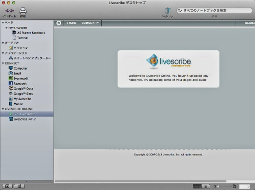This screenshot has height=190, width=255.
Task: Select the MyLivescribe connector icon
Action: pyautogui.click(x=11, y=99)
